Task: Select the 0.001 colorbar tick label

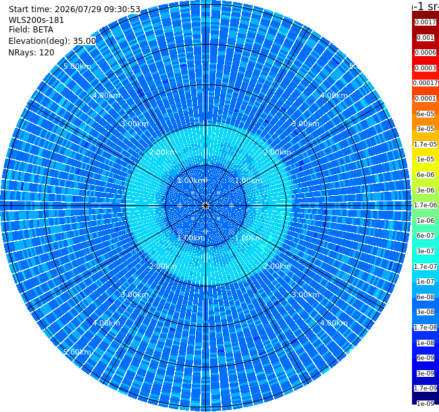Action: [x=425, y=38]
